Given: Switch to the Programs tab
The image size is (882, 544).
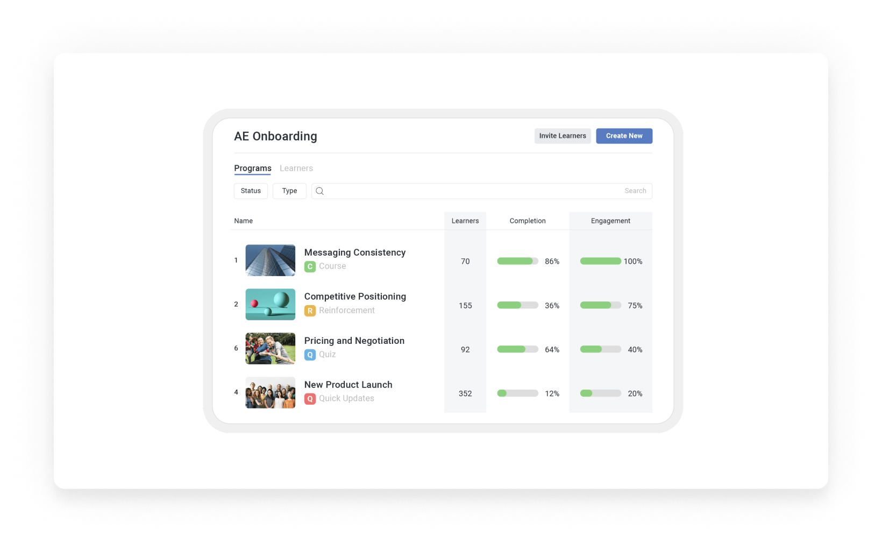Looking at the screenshot, I should point(253,168).
